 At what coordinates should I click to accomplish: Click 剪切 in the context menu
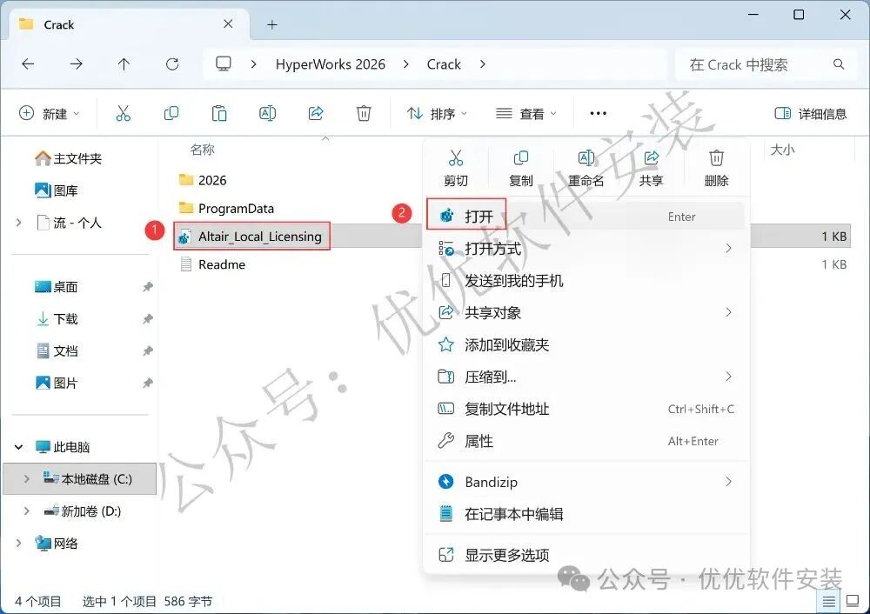coord(456,168)
